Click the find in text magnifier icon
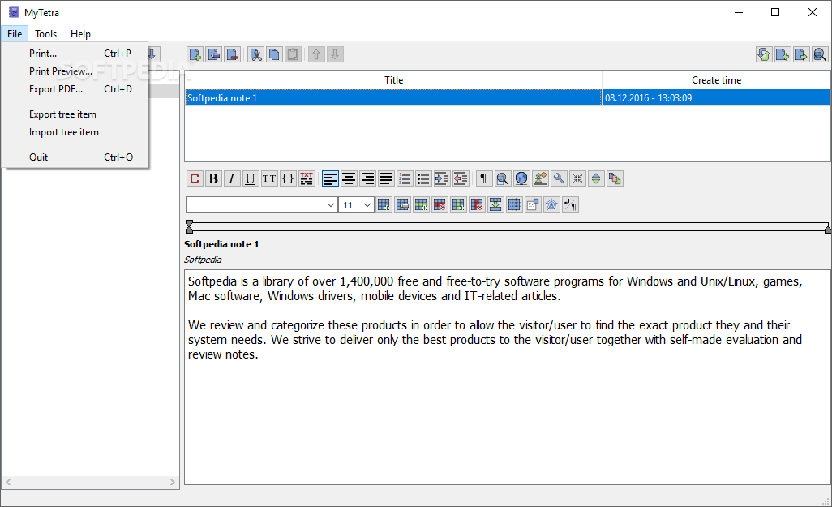The width and height of the screenshot is (832, 507). [x=502, y=178]
